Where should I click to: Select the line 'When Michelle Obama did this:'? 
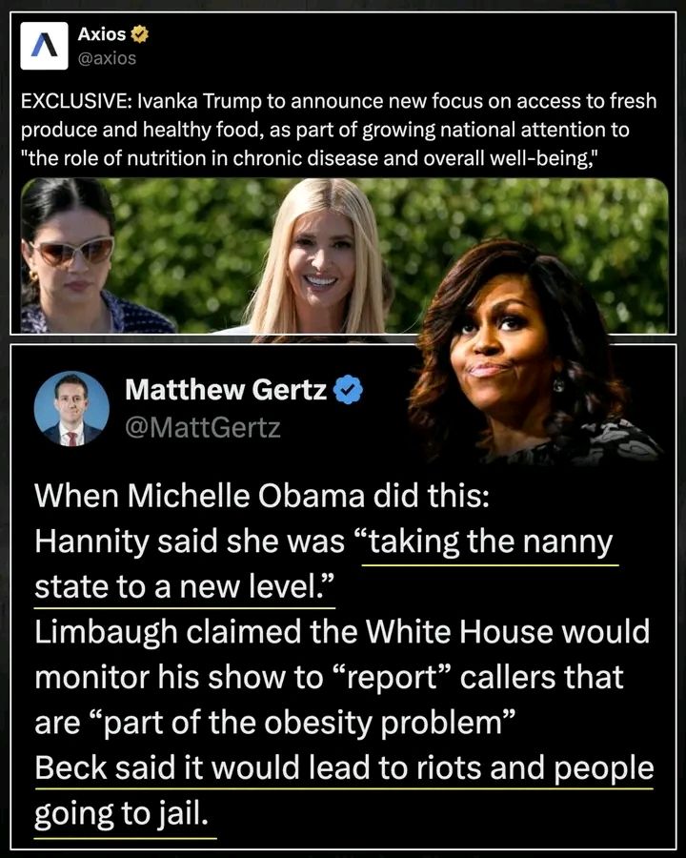point(262,497)
